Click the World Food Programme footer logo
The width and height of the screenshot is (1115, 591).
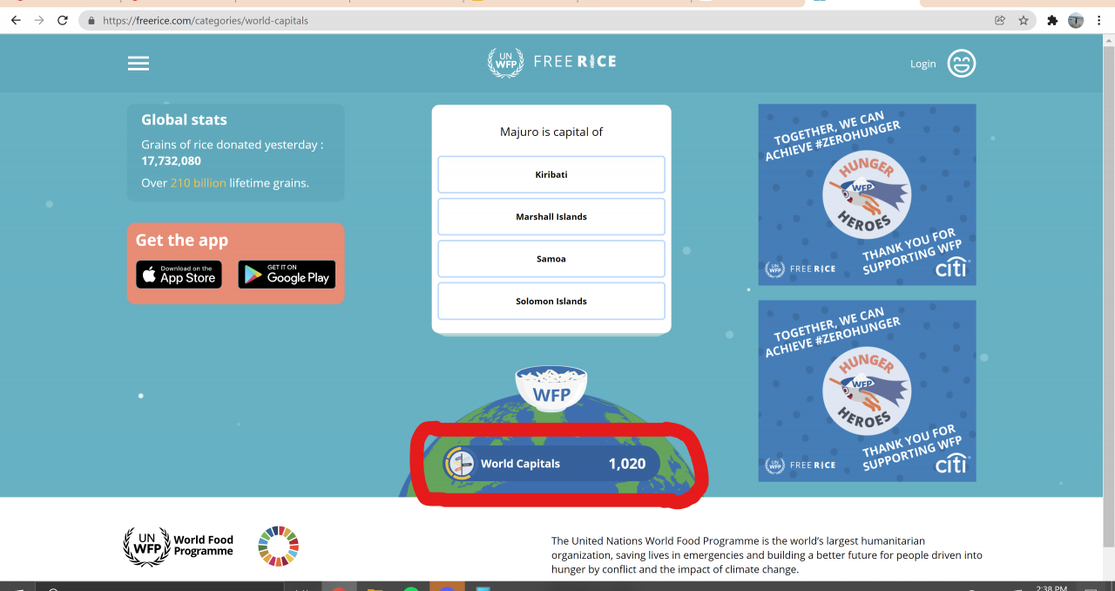point(179,546)
